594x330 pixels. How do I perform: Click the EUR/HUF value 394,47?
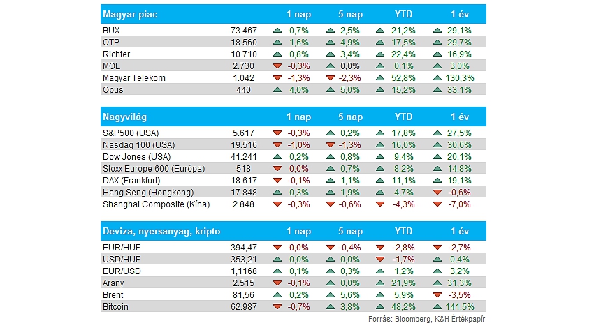[x=244, y=248]
